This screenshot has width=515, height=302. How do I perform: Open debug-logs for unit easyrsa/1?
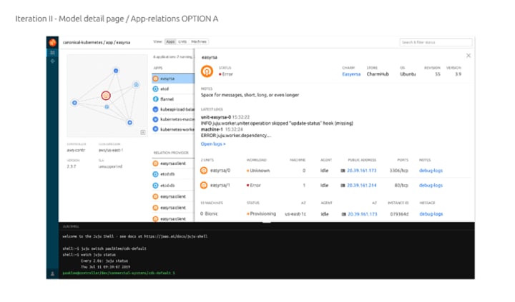coord(431,185)
